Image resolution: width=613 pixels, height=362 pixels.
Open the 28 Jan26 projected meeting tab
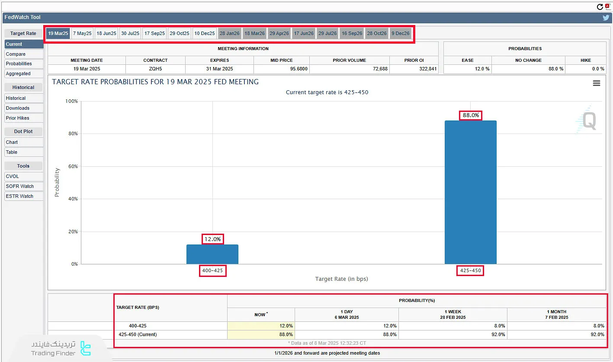pyautogui.click(x=229, y=34)
